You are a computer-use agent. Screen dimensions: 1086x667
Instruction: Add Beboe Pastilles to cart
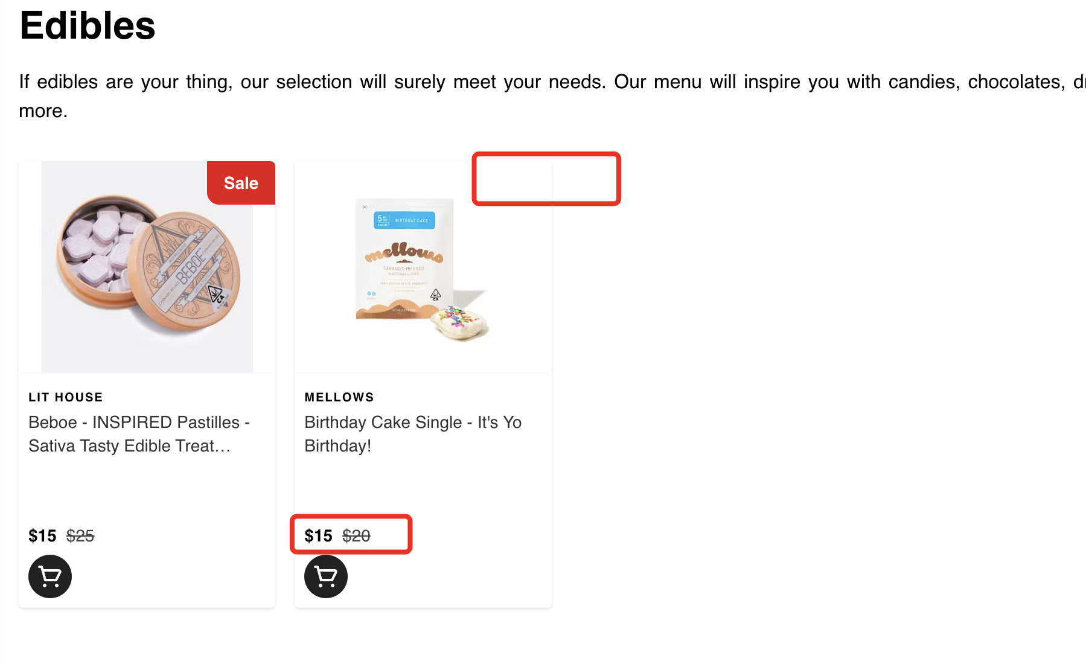click(50, 576)
